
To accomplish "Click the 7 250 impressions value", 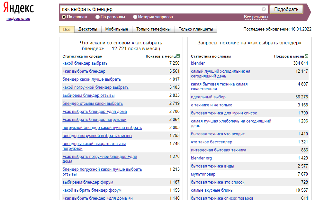I will tap(174, 63).
